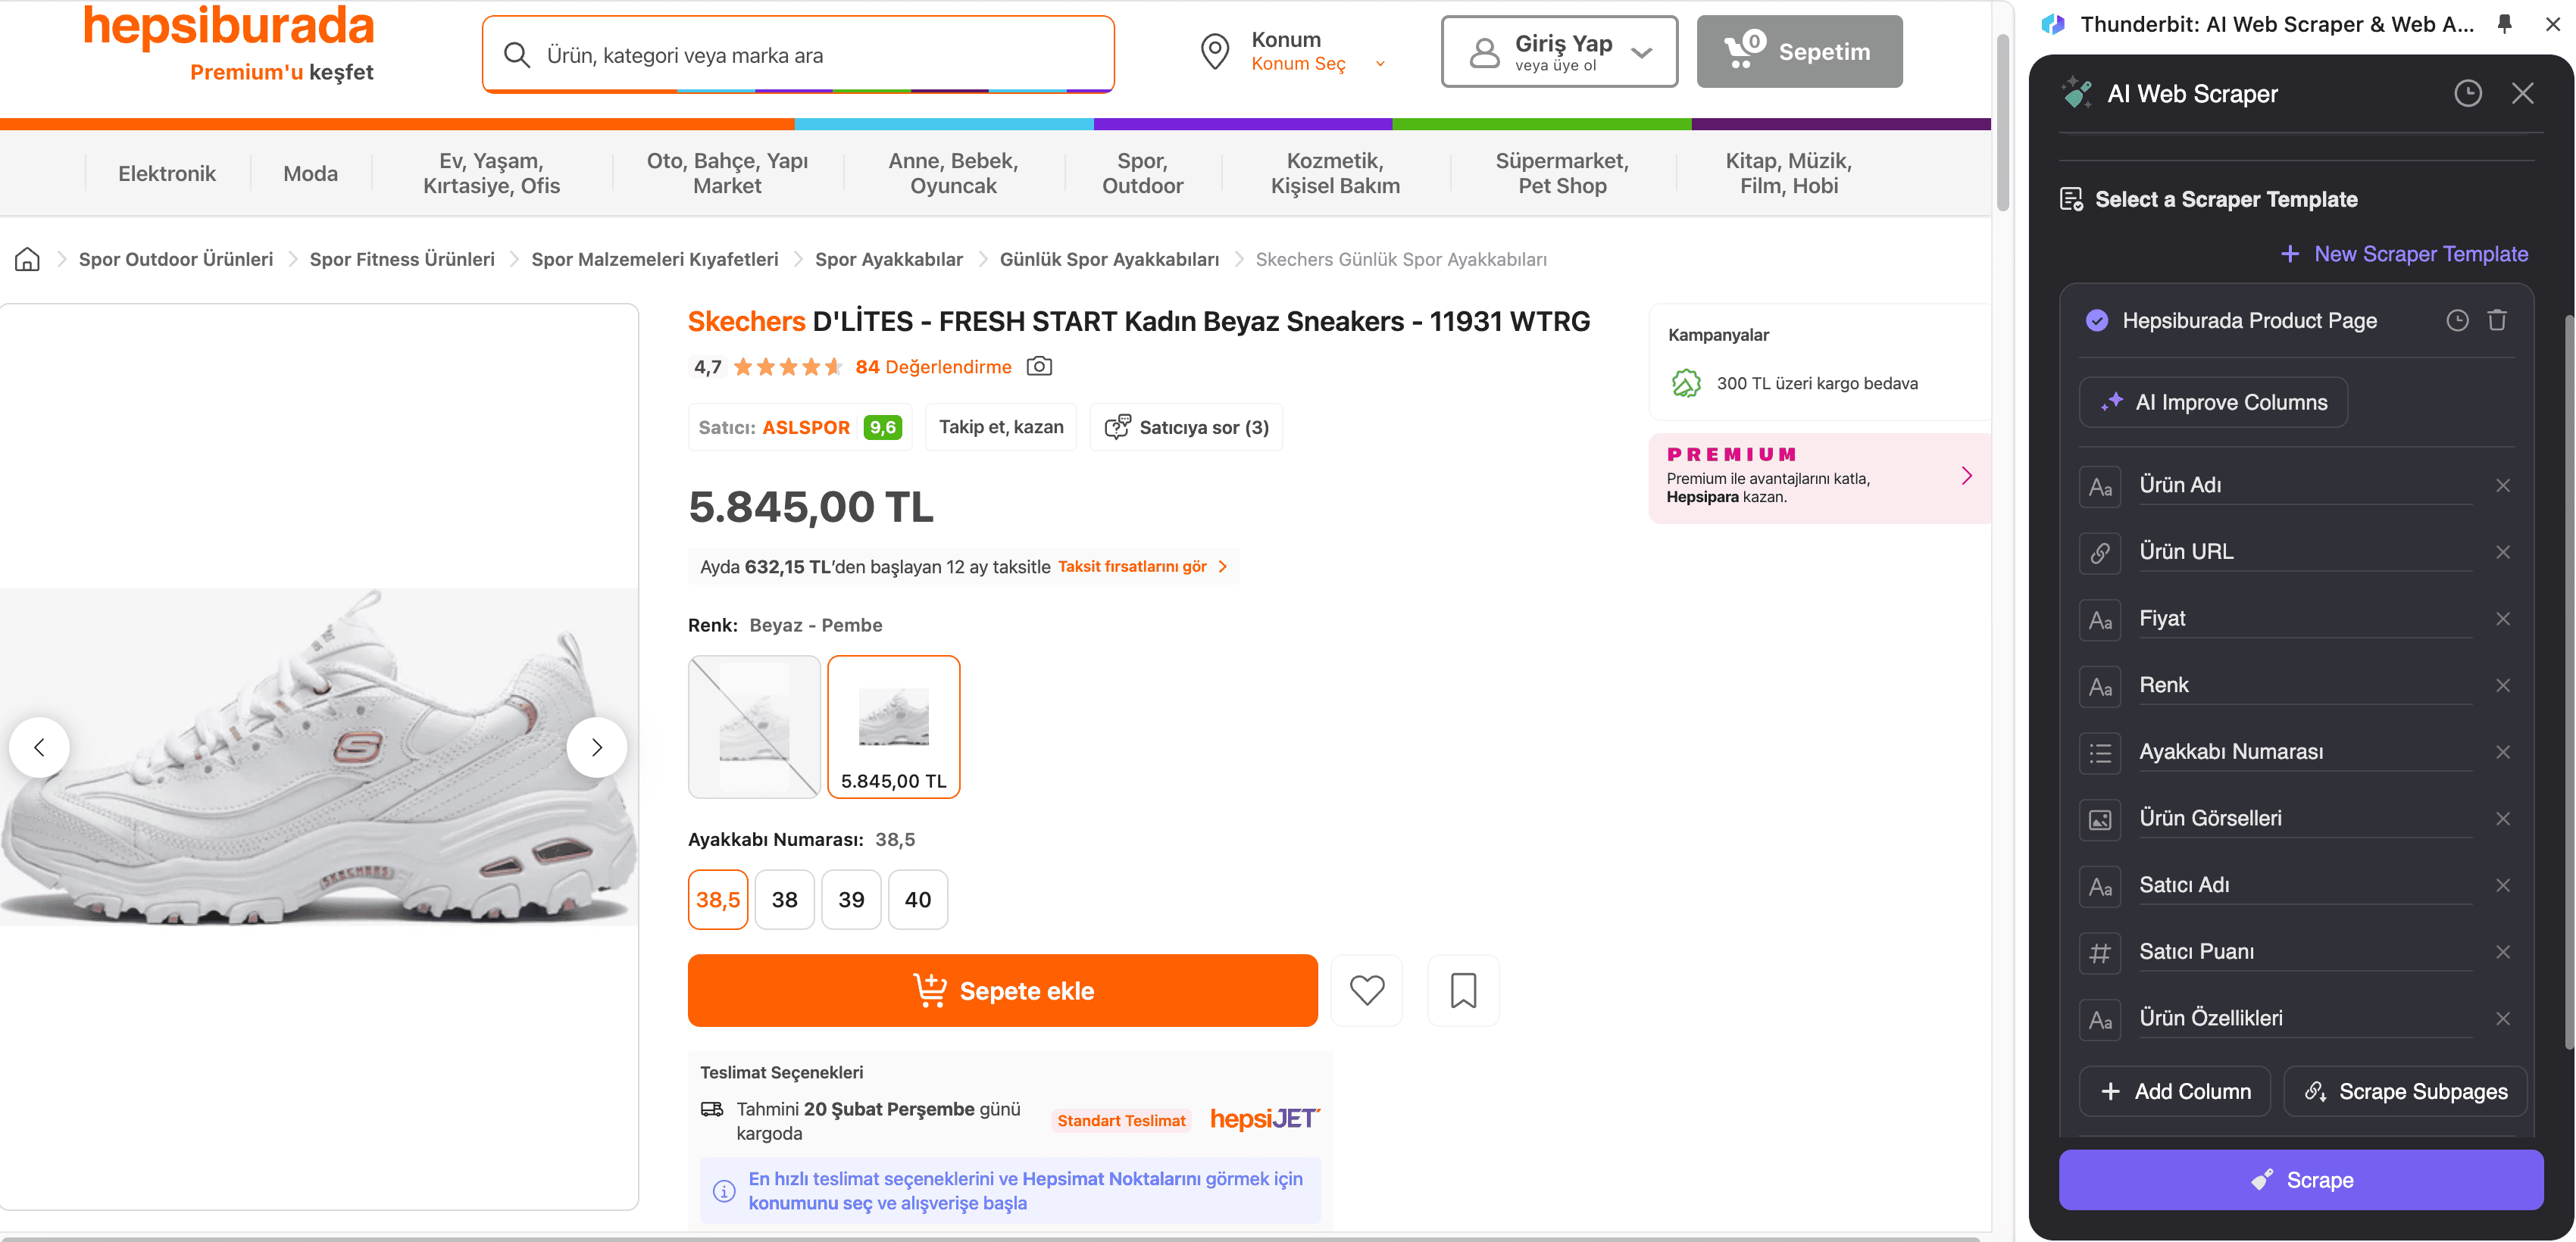Remove the Fiyat column
This screenshot has height=1242, width=2576.
click(2502, 619)
